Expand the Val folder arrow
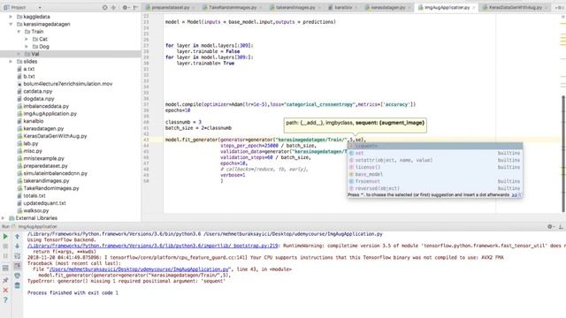Viewport: 566px width, 318px height. pos(19,54)
